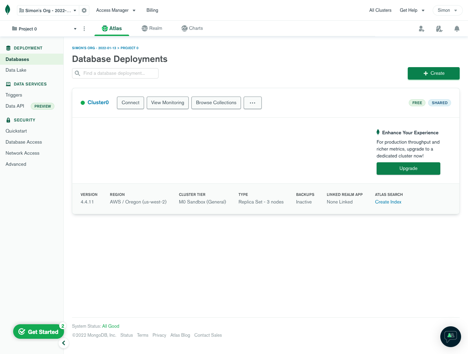Click the PREVIEW badge beside Data API
468x354 pixels.
pos(43,106)
